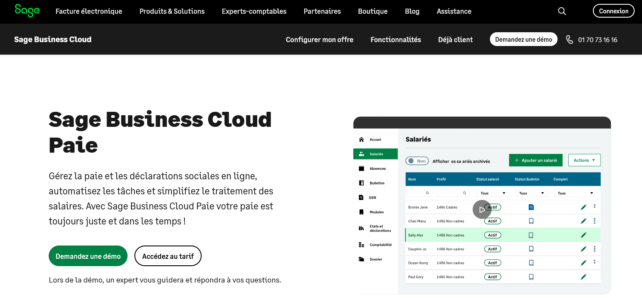Open the Statut Bulletin Tous filter dropdown
642x307 pixels.
point(531,193)
